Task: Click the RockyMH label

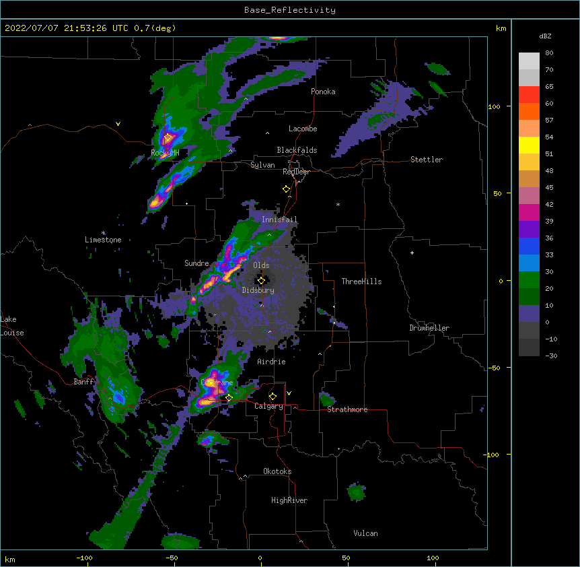Action: point(165,153)
